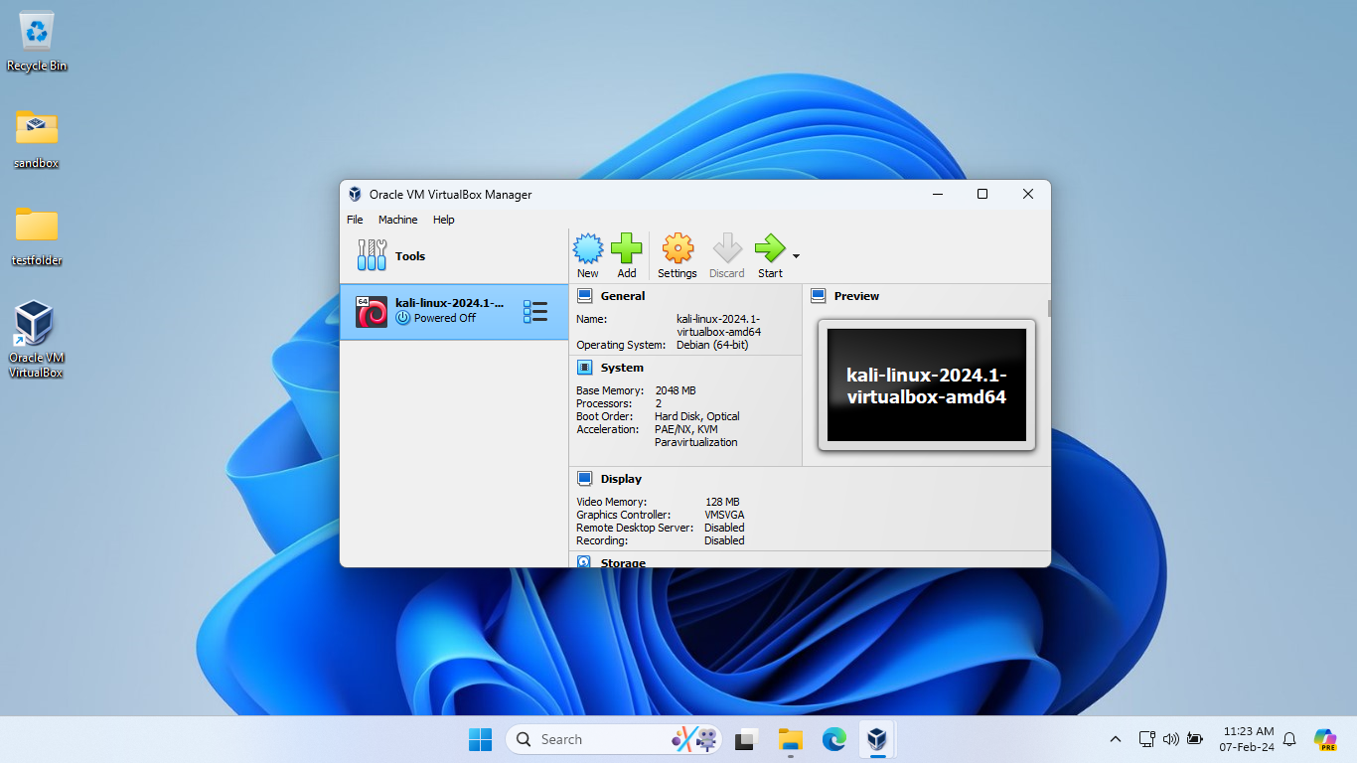Open the Windows Start menu
This screenshot has width=1357, height=763.
coord(480,739)
